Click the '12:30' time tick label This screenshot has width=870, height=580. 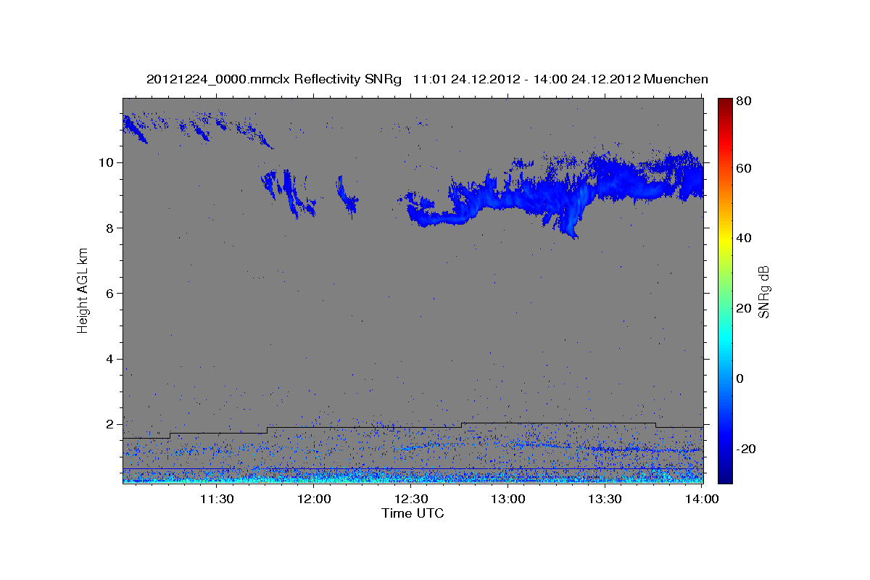point(411,499)
